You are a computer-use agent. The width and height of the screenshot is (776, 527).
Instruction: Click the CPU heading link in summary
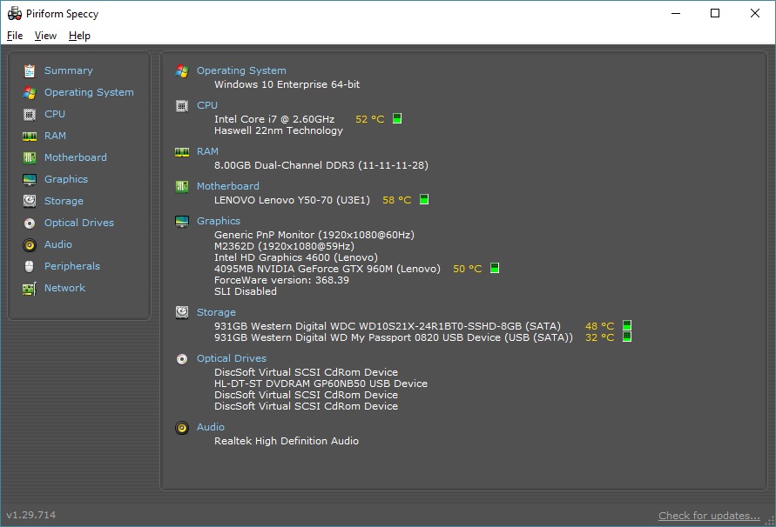pos(207,105)
